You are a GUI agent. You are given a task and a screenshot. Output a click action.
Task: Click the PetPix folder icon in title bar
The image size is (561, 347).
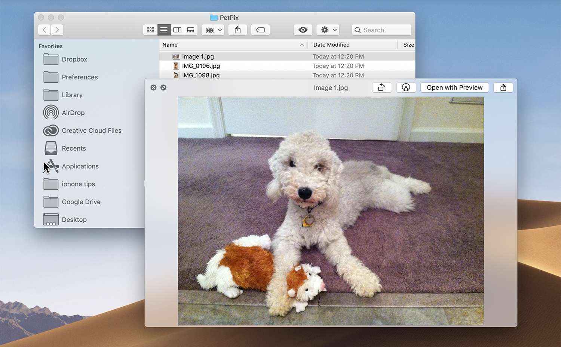(x=214, y=18)
